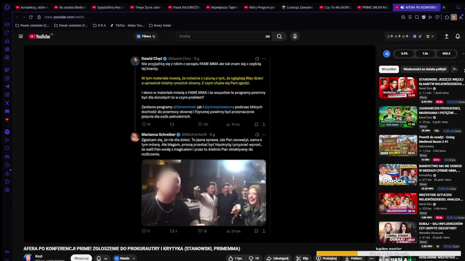This screenshot has height=261, width=465.
Task: Click the 3.3% vidIQ stat pill
Action: click(x=404, y=54)
